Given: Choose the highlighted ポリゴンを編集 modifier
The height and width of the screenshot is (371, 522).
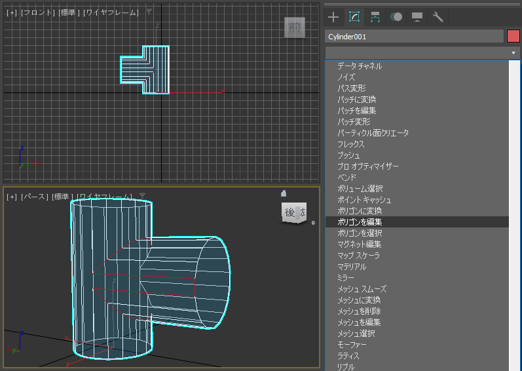Looking at the screenshot, I should [x=417, y=222].
